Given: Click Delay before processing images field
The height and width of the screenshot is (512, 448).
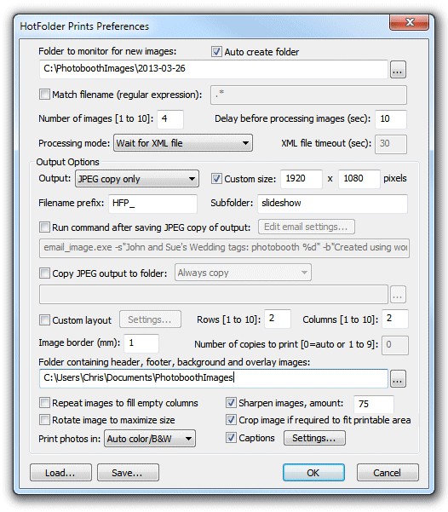Looking at the screenshot, I should tap(391, 119).
